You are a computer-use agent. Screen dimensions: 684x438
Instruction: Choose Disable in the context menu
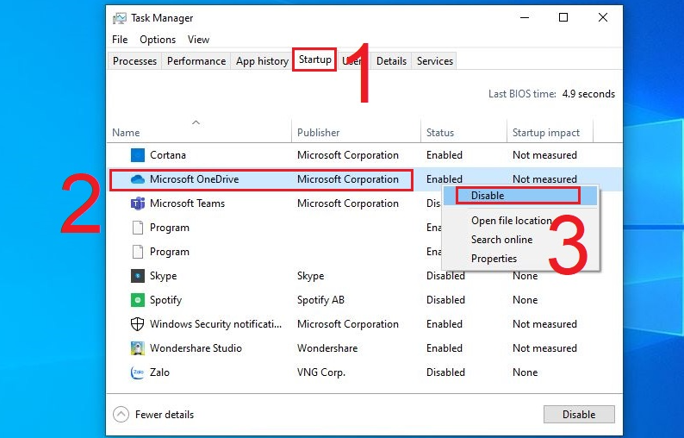[x=520, y=196]
